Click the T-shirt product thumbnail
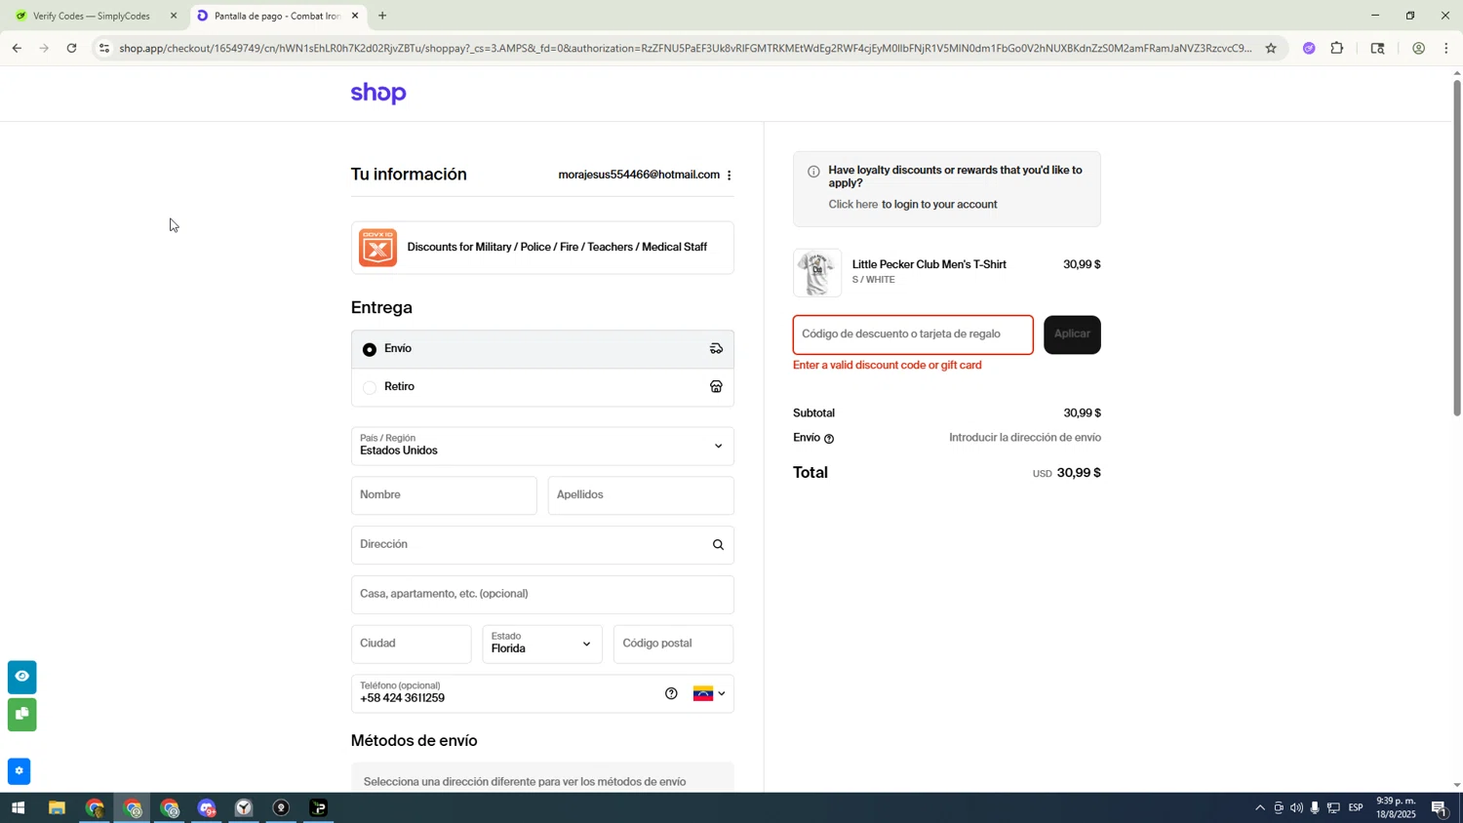This screenshot has height=823, width=1463. (x=817, y=273)
